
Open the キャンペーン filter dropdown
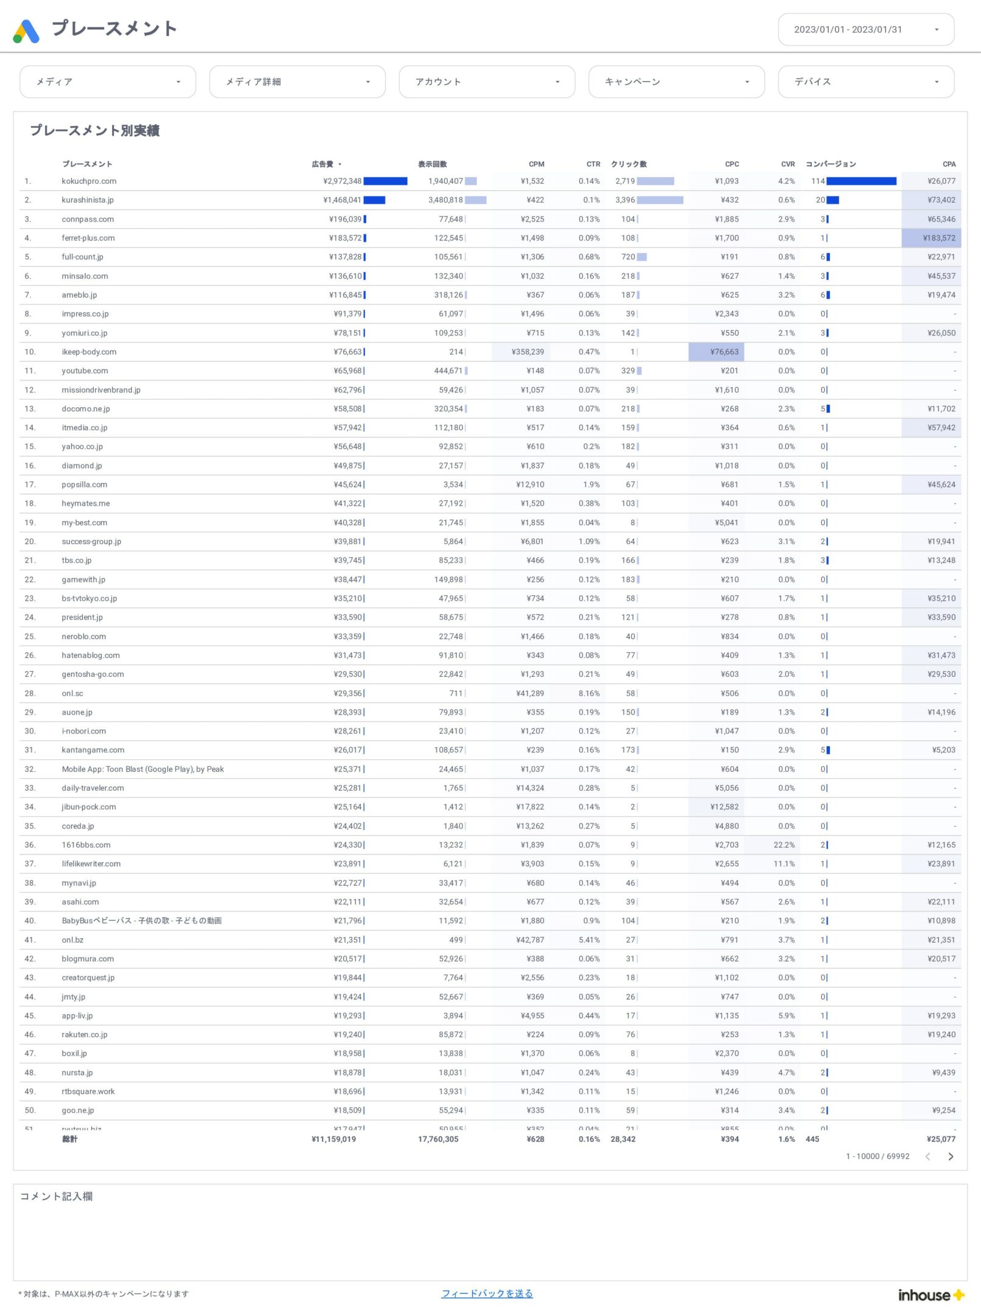click(676, 82)
